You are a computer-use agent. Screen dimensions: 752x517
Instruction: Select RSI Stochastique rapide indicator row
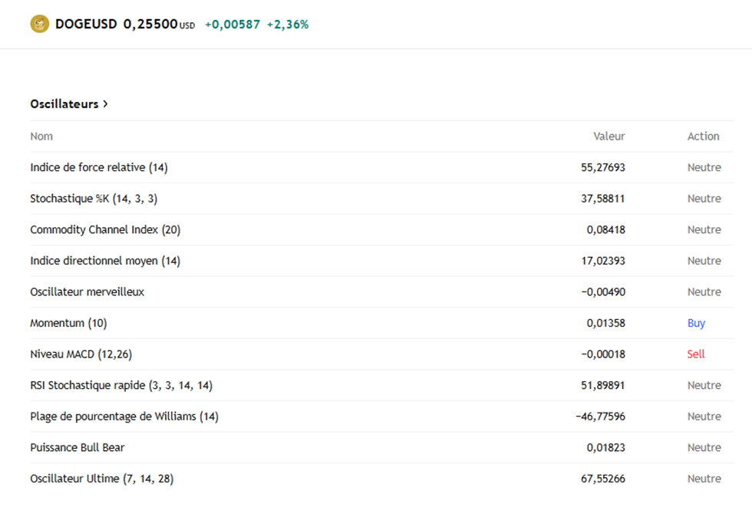pos(121,386)
